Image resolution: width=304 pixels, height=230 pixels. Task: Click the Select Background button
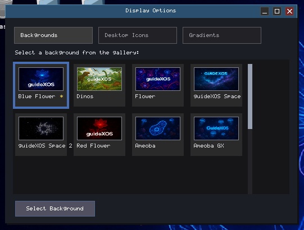[55, 209]
